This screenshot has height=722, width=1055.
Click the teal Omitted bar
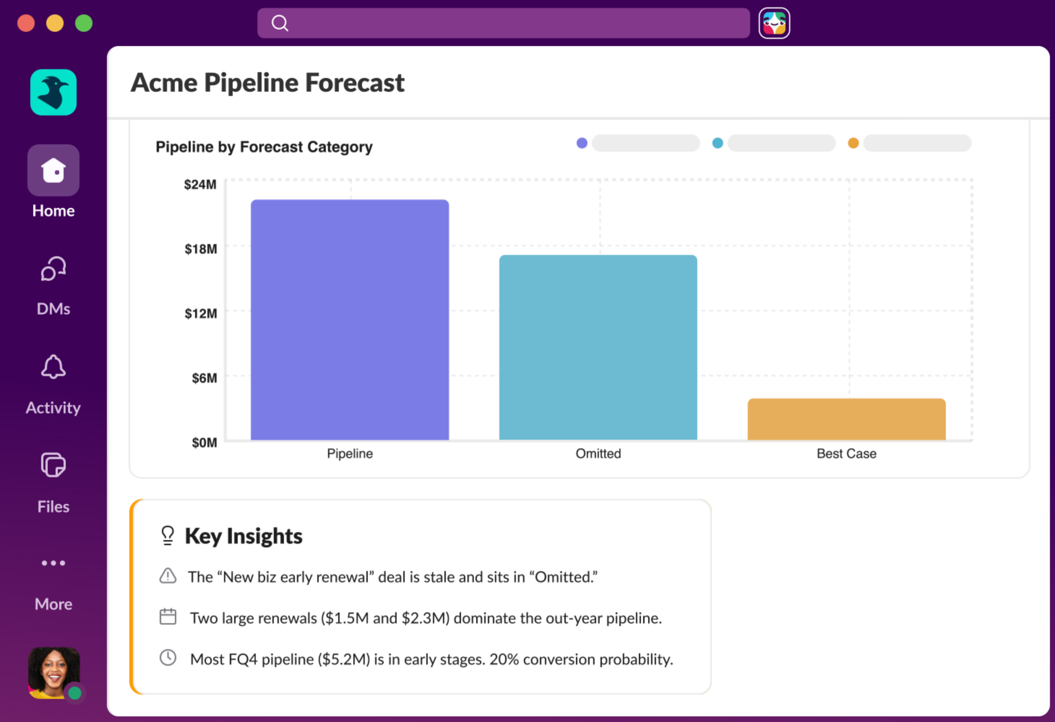(598, 347)
